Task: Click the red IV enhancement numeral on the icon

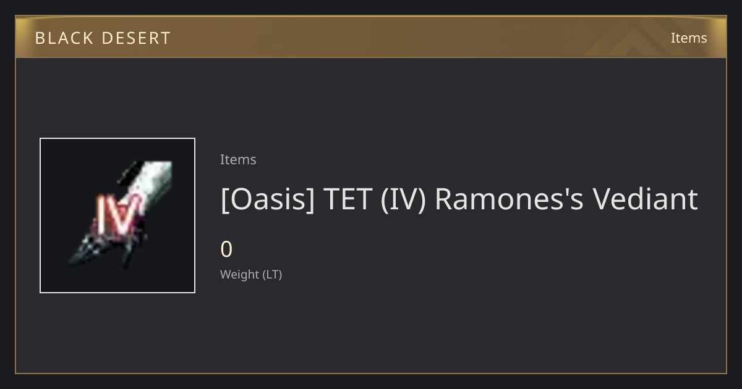Action: (116, 214)
